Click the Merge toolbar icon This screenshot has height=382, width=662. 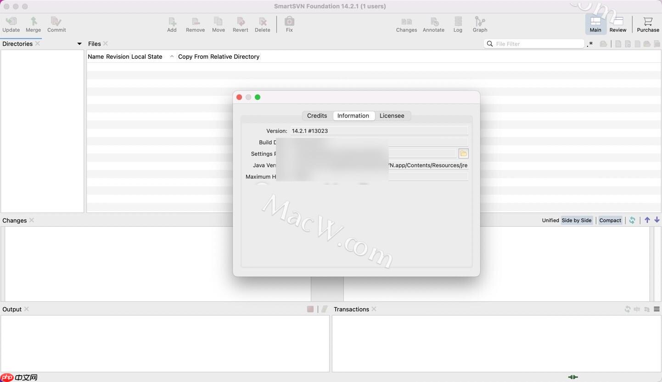pyautogui.click(x=33, y=24)
